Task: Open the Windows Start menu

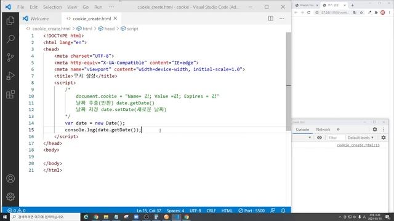Action: pos(4,217)
